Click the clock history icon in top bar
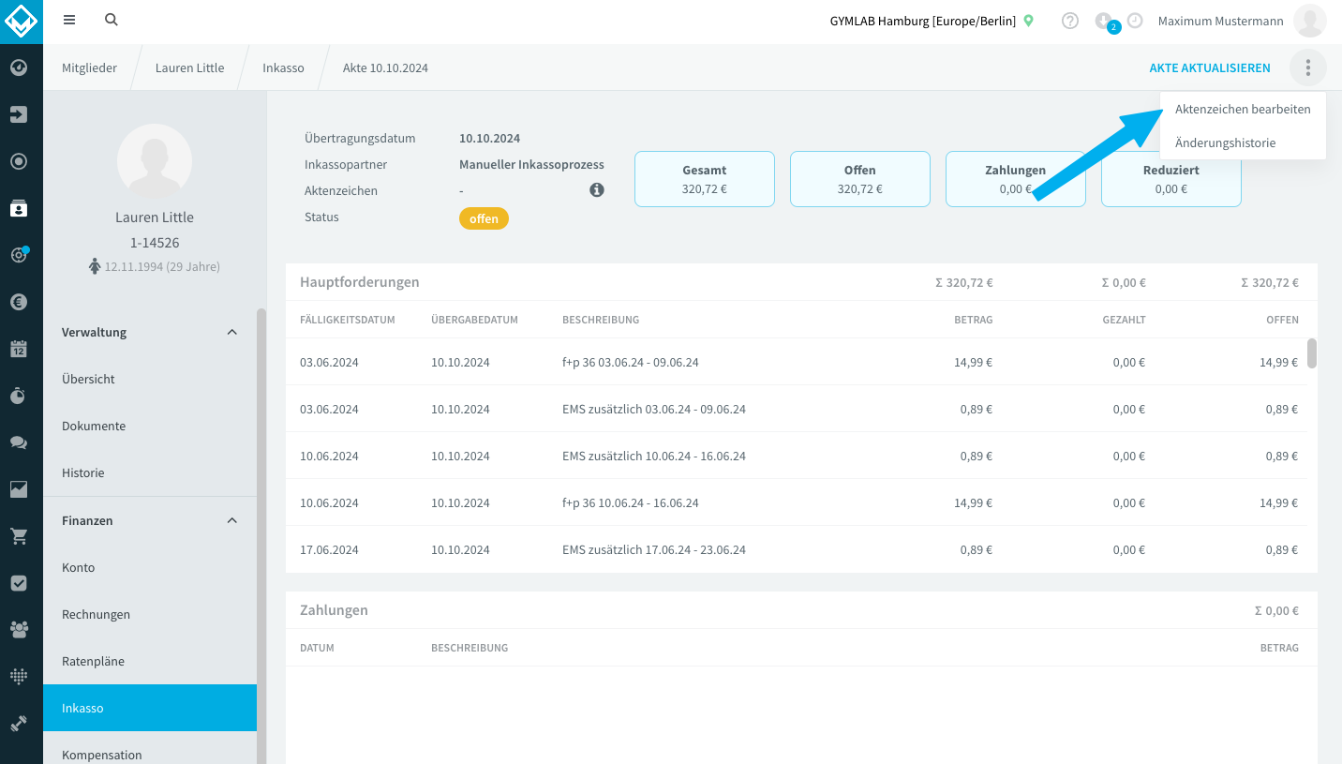Screen dimensions: 1342x764 (x=1135, y=21)
